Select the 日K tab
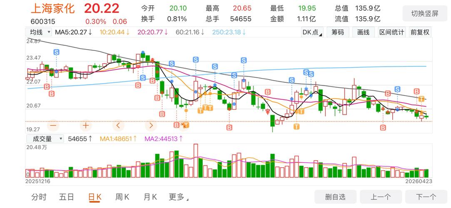451x208 pixels. point(95,197)
